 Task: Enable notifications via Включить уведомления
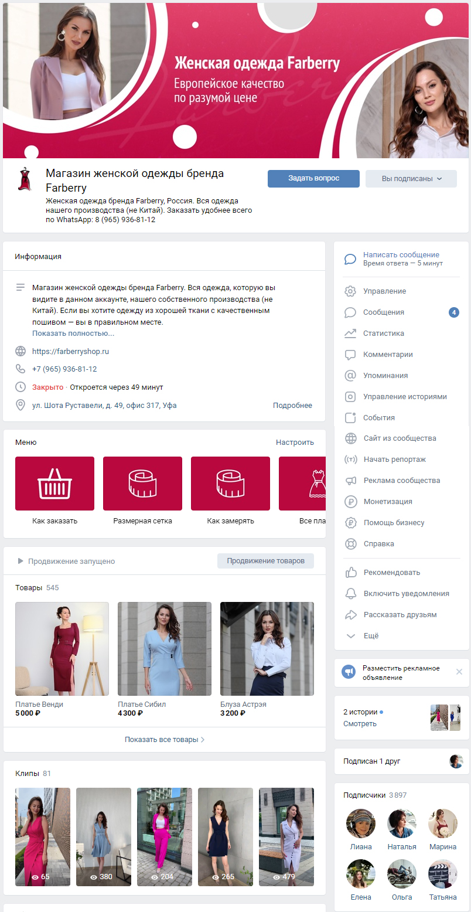click(406, 594)
